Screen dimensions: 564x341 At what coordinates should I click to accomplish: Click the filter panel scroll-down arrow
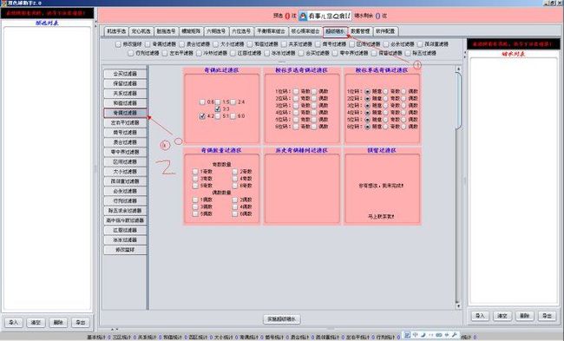click(x=458, y=306)
